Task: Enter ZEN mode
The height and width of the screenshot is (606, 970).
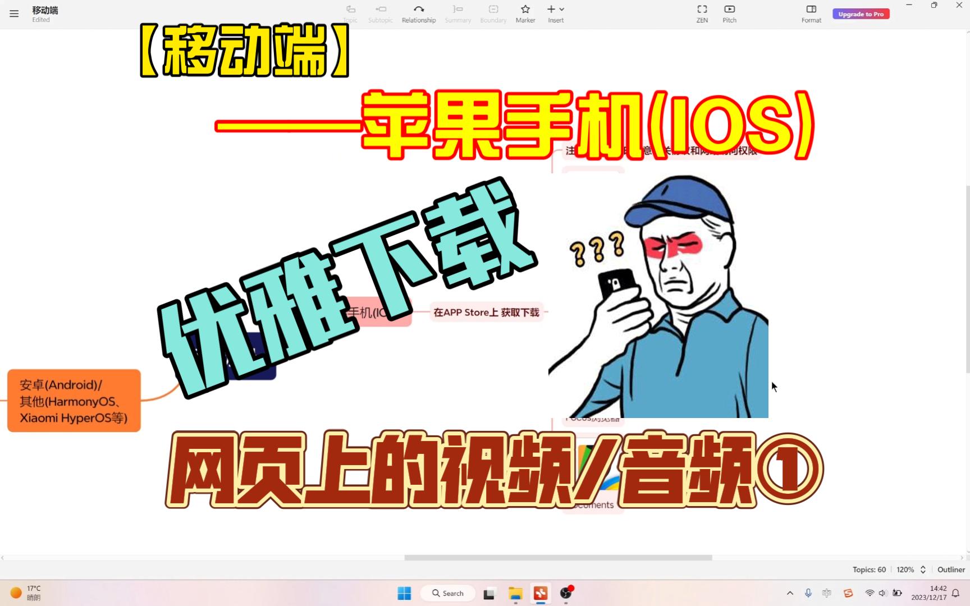Action: click(702, 14)
